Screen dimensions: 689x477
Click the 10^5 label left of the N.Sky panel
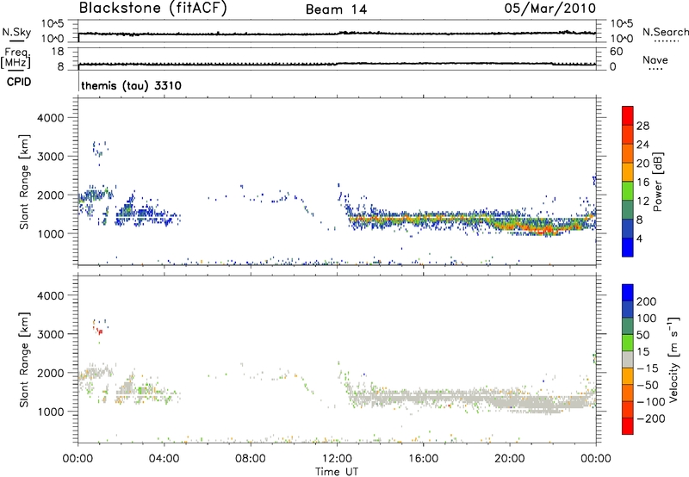[53, 23]
